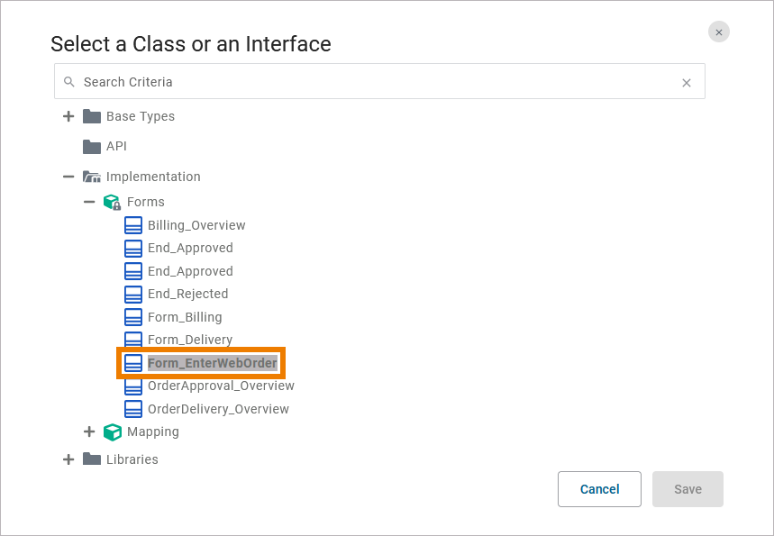Click the Forms package icon

coord(112,202)
